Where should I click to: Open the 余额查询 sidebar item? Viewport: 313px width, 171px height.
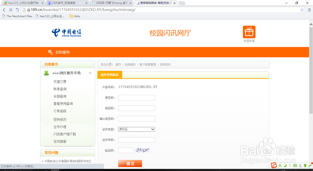(x=60, y=96)
